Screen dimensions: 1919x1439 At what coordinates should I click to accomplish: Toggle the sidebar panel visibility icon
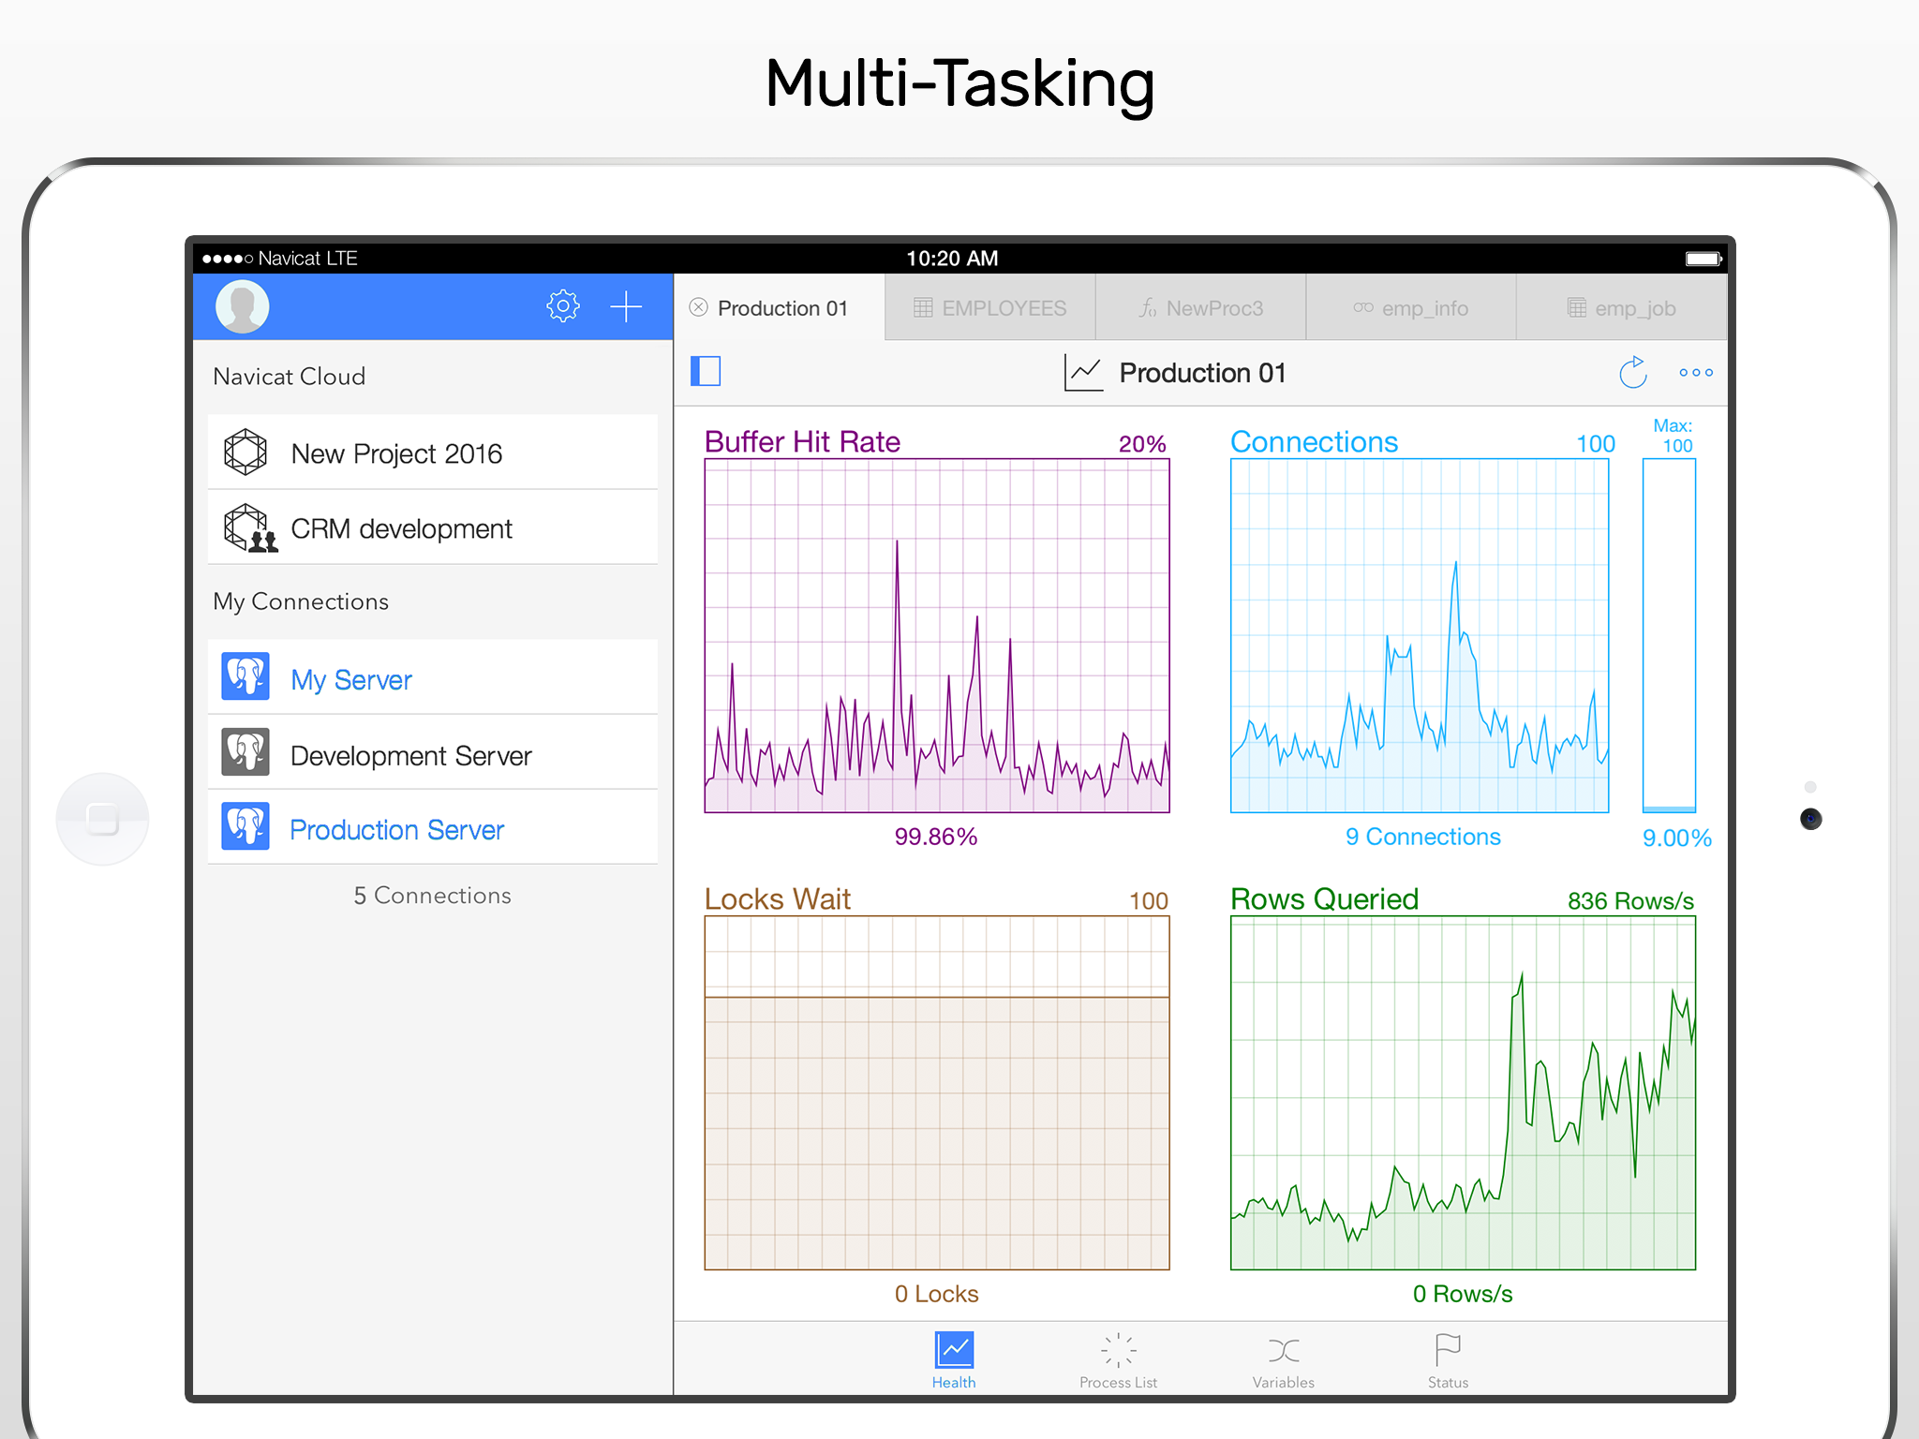[706, 372]
